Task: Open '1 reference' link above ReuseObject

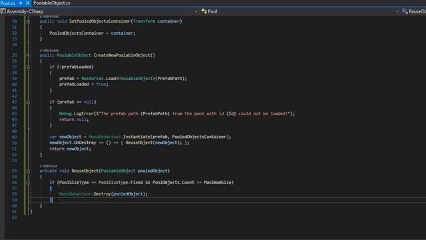Action: (49, 166)
